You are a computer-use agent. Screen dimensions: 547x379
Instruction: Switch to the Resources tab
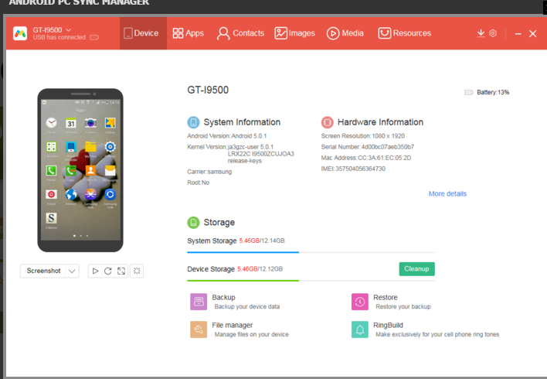click(x=405, y=33)
